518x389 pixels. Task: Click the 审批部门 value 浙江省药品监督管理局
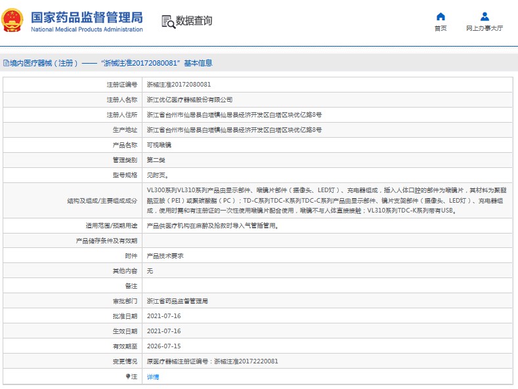[177, 301]
